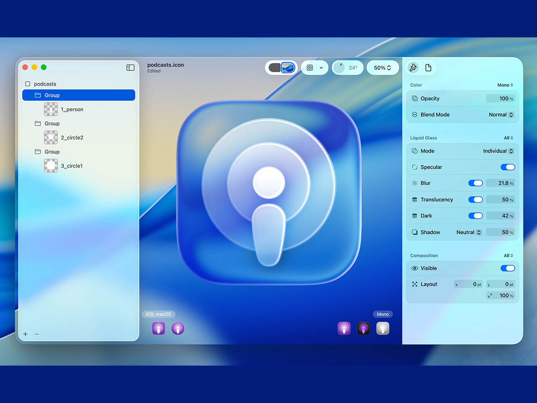Toggle the Visible switch off
Image resolution: width=537 pixels, height=403 pixels.
click(508, 268)
